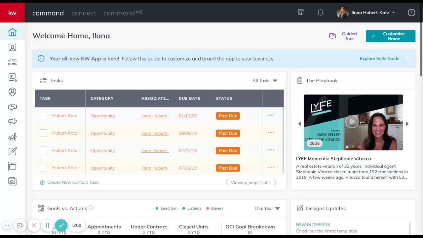Screen dimensions: 423x238
Task: Open Opportunities handshake icon
Action: [x=12, y=107]
